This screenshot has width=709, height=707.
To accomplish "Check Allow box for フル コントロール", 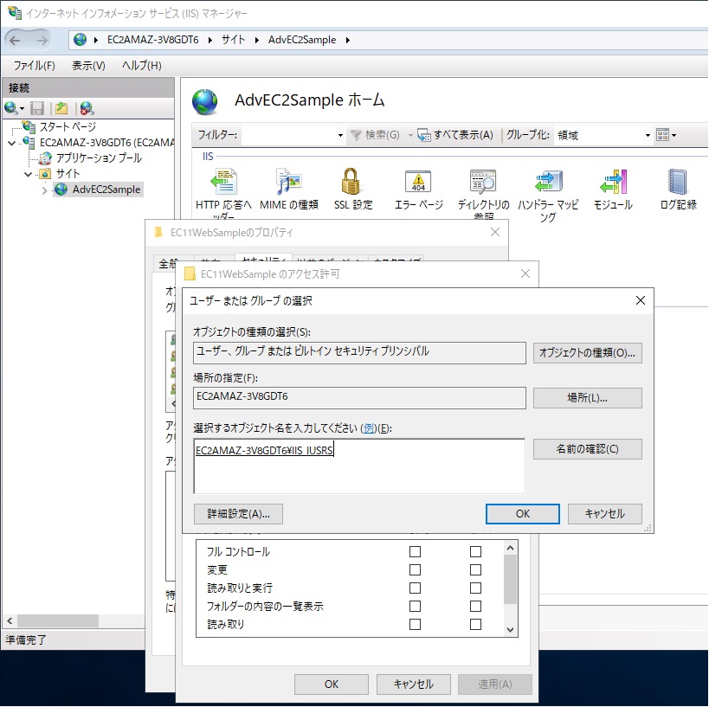I will 415,551.
